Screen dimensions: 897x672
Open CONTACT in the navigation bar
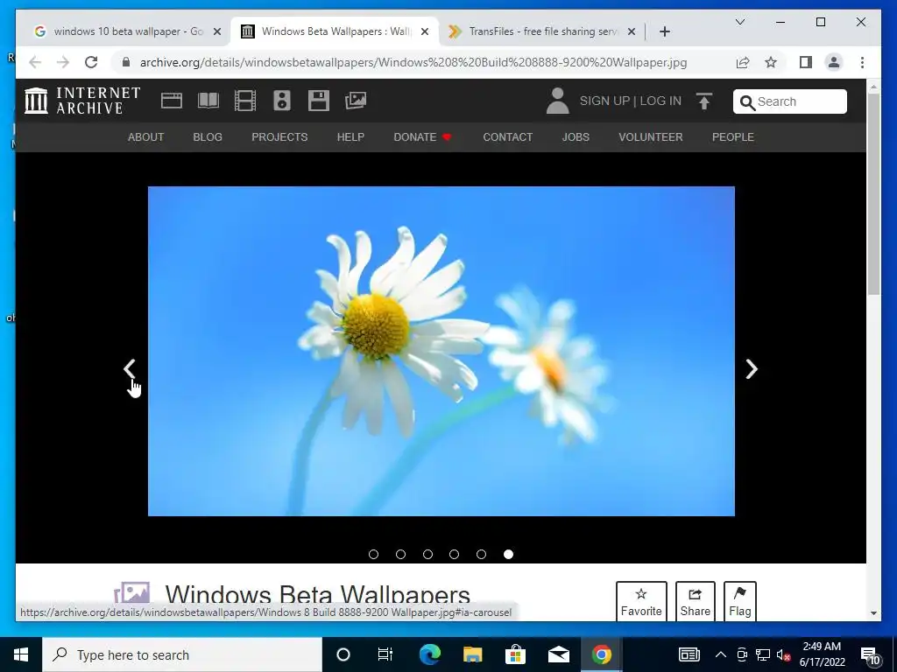tap(508, 137)
